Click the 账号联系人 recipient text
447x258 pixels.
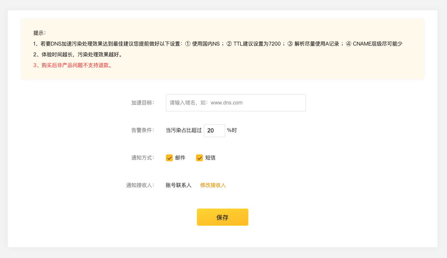click(178, 185)
